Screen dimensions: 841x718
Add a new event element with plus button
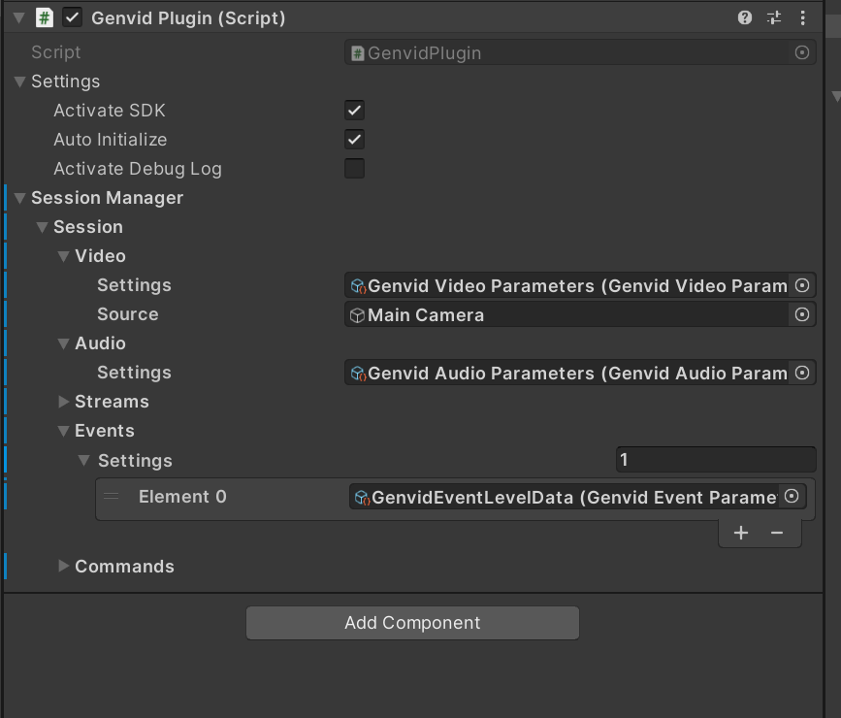[740, 532]
